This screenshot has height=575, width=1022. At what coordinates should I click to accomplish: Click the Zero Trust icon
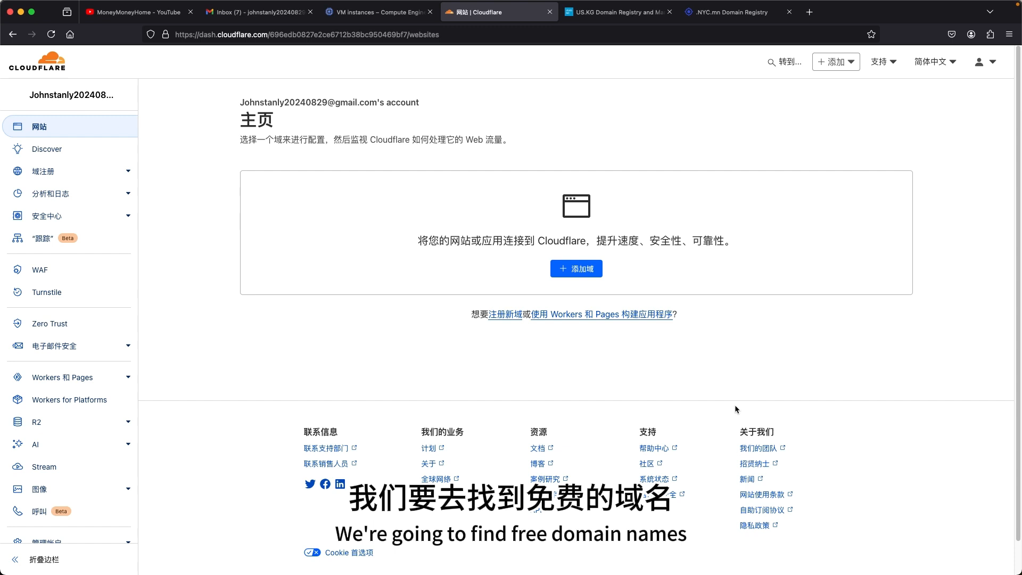18,324
